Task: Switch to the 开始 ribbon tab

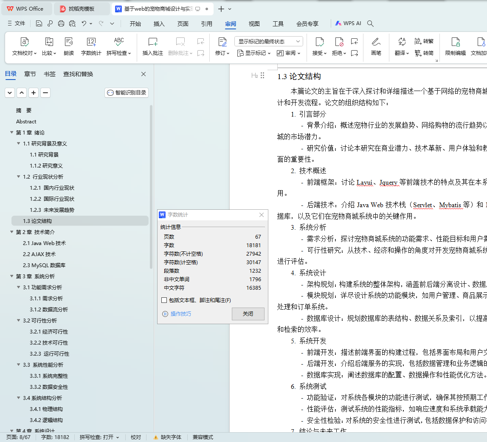Action: [x=135, y=24]
